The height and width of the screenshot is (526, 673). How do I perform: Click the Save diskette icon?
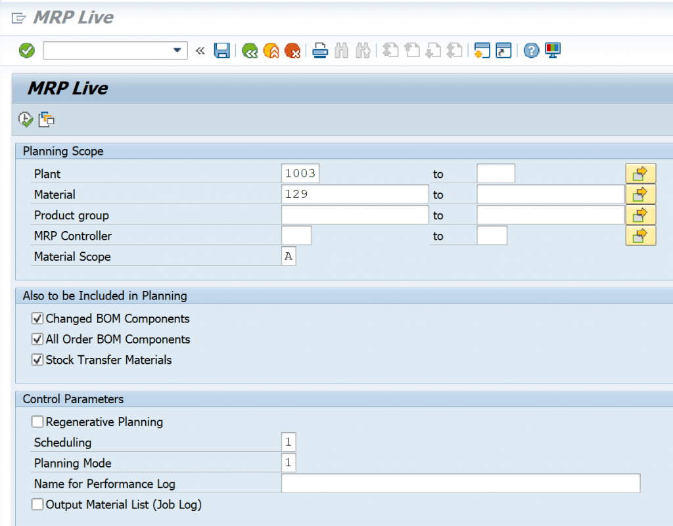(222, 51)
